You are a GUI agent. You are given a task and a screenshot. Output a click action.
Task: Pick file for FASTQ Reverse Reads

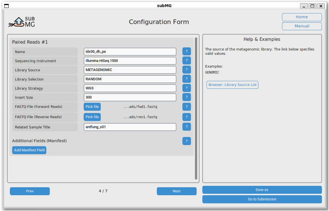coord(92,117)
